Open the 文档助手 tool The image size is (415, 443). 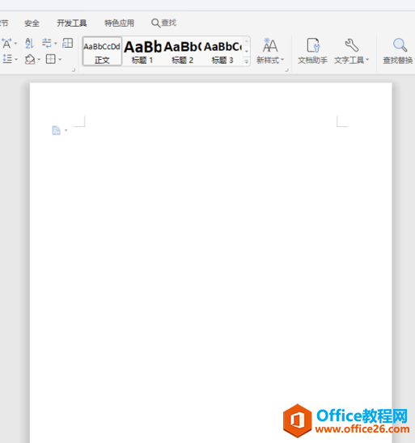coord(312,51)
